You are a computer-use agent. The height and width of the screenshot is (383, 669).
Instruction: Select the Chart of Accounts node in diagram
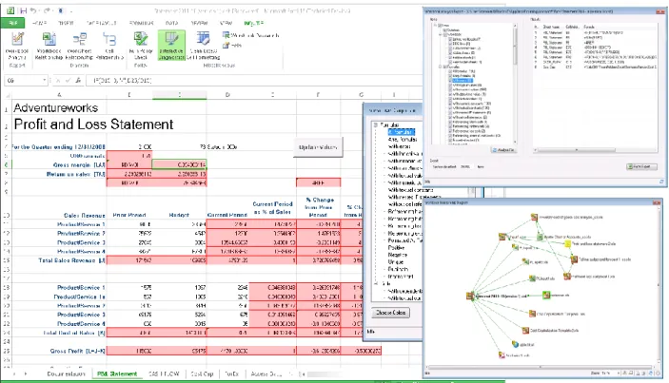point(541,237)
